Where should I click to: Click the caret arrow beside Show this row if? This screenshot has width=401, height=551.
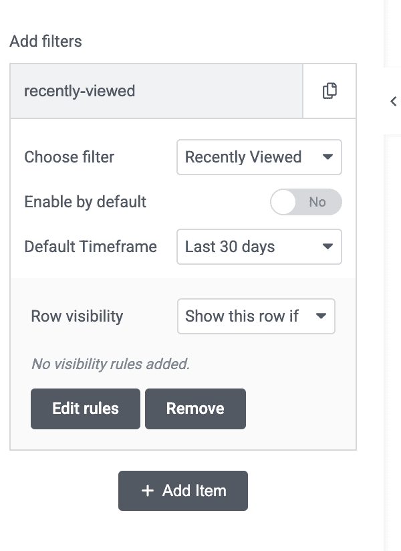pos(321,316)
